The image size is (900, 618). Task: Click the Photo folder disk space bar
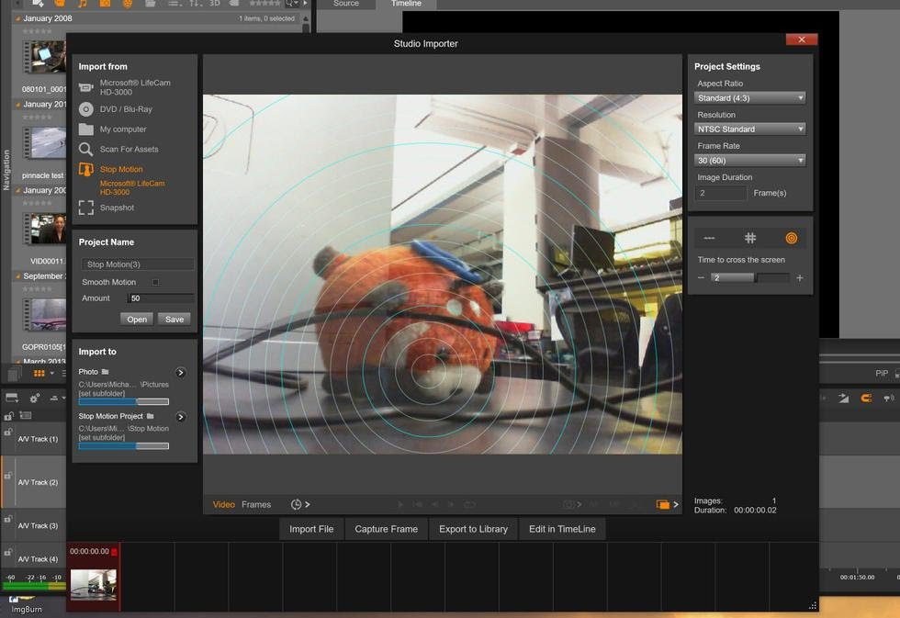123,401
